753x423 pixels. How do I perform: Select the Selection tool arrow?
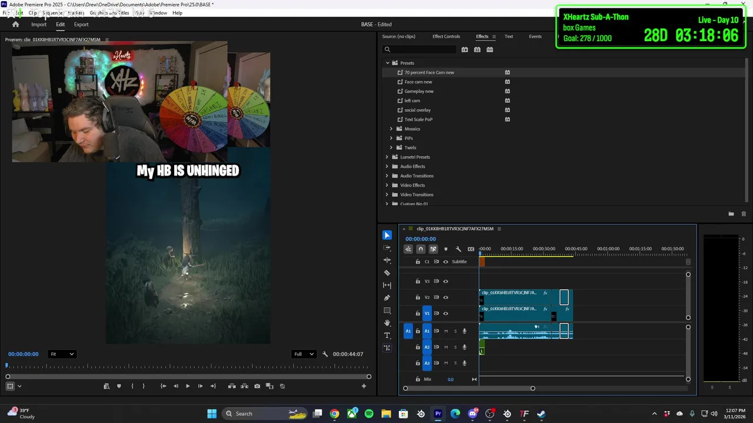click(x=387, y=235)
